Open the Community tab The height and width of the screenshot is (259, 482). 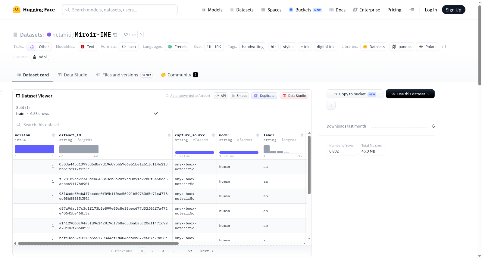[179, 75]
